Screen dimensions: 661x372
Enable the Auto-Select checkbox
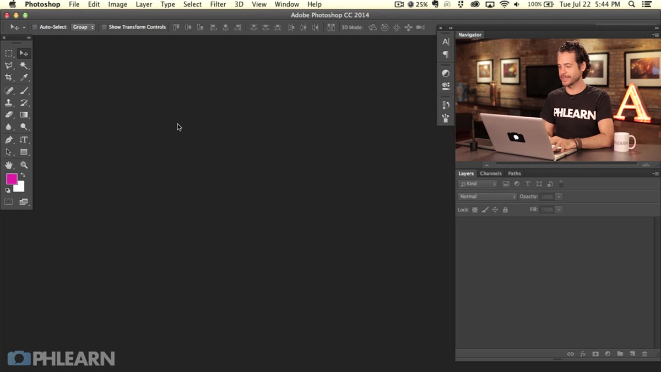[35, 27]
